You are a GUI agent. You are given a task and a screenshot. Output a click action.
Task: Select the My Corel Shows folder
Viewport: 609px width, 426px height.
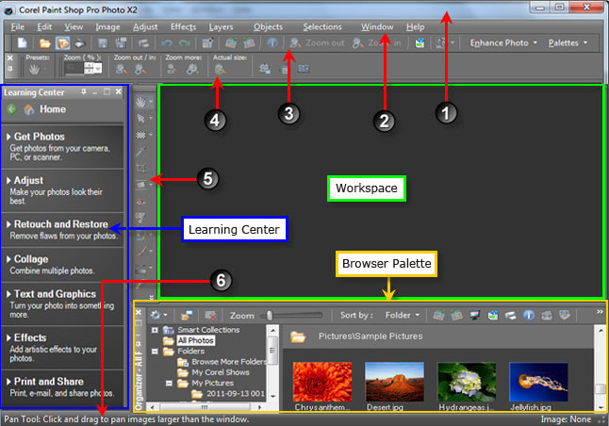221,372
